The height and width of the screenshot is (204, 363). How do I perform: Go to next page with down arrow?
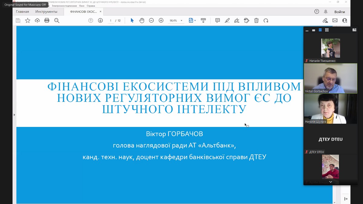tap(100, 21)
